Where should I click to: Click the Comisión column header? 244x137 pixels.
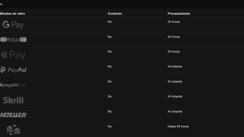coord(115,14)
